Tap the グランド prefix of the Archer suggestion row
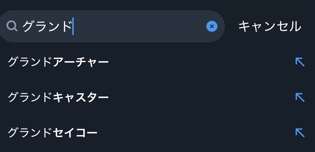Image resolution: width=315 pixels, height=152 pixels. click(30, 62)
